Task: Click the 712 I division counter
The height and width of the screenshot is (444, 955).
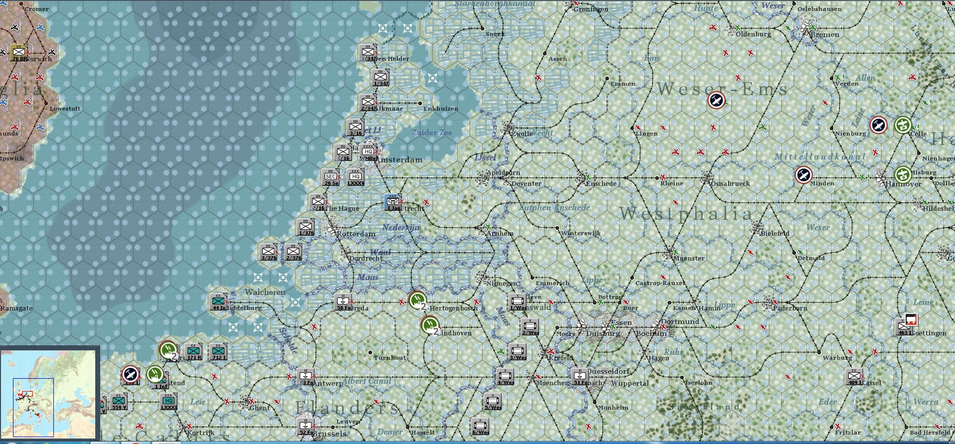Action: (x=218, y=351)
